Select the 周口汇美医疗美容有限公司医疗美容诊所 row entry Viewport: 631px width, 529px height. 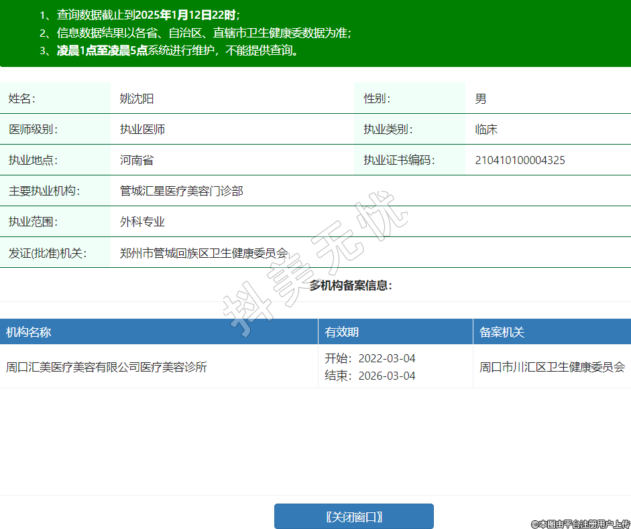click(107, 367)
